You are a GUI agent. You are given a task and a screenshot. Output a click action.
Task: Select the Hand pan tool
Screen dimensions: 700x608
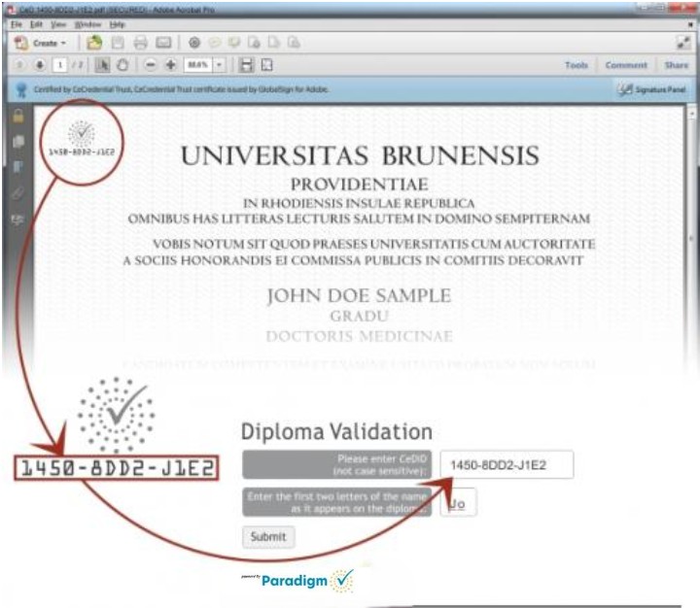click(x=122, y=65)
